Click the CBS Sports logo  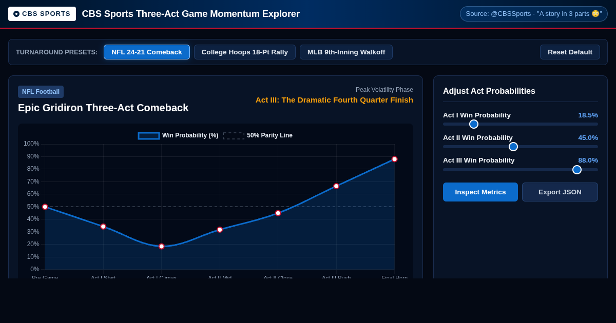point(42,14)
